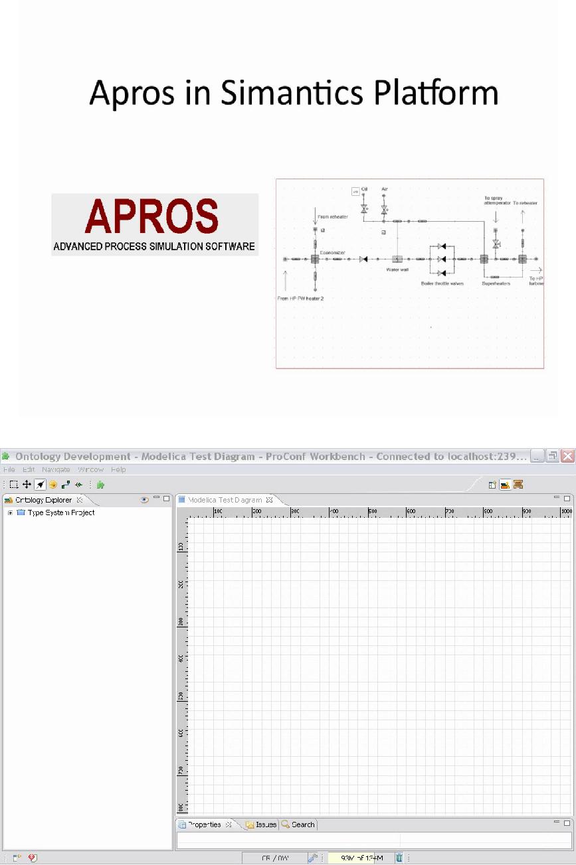Minimize the Properties panel
The image size is (576, 865).
click(x=557, y=823)
